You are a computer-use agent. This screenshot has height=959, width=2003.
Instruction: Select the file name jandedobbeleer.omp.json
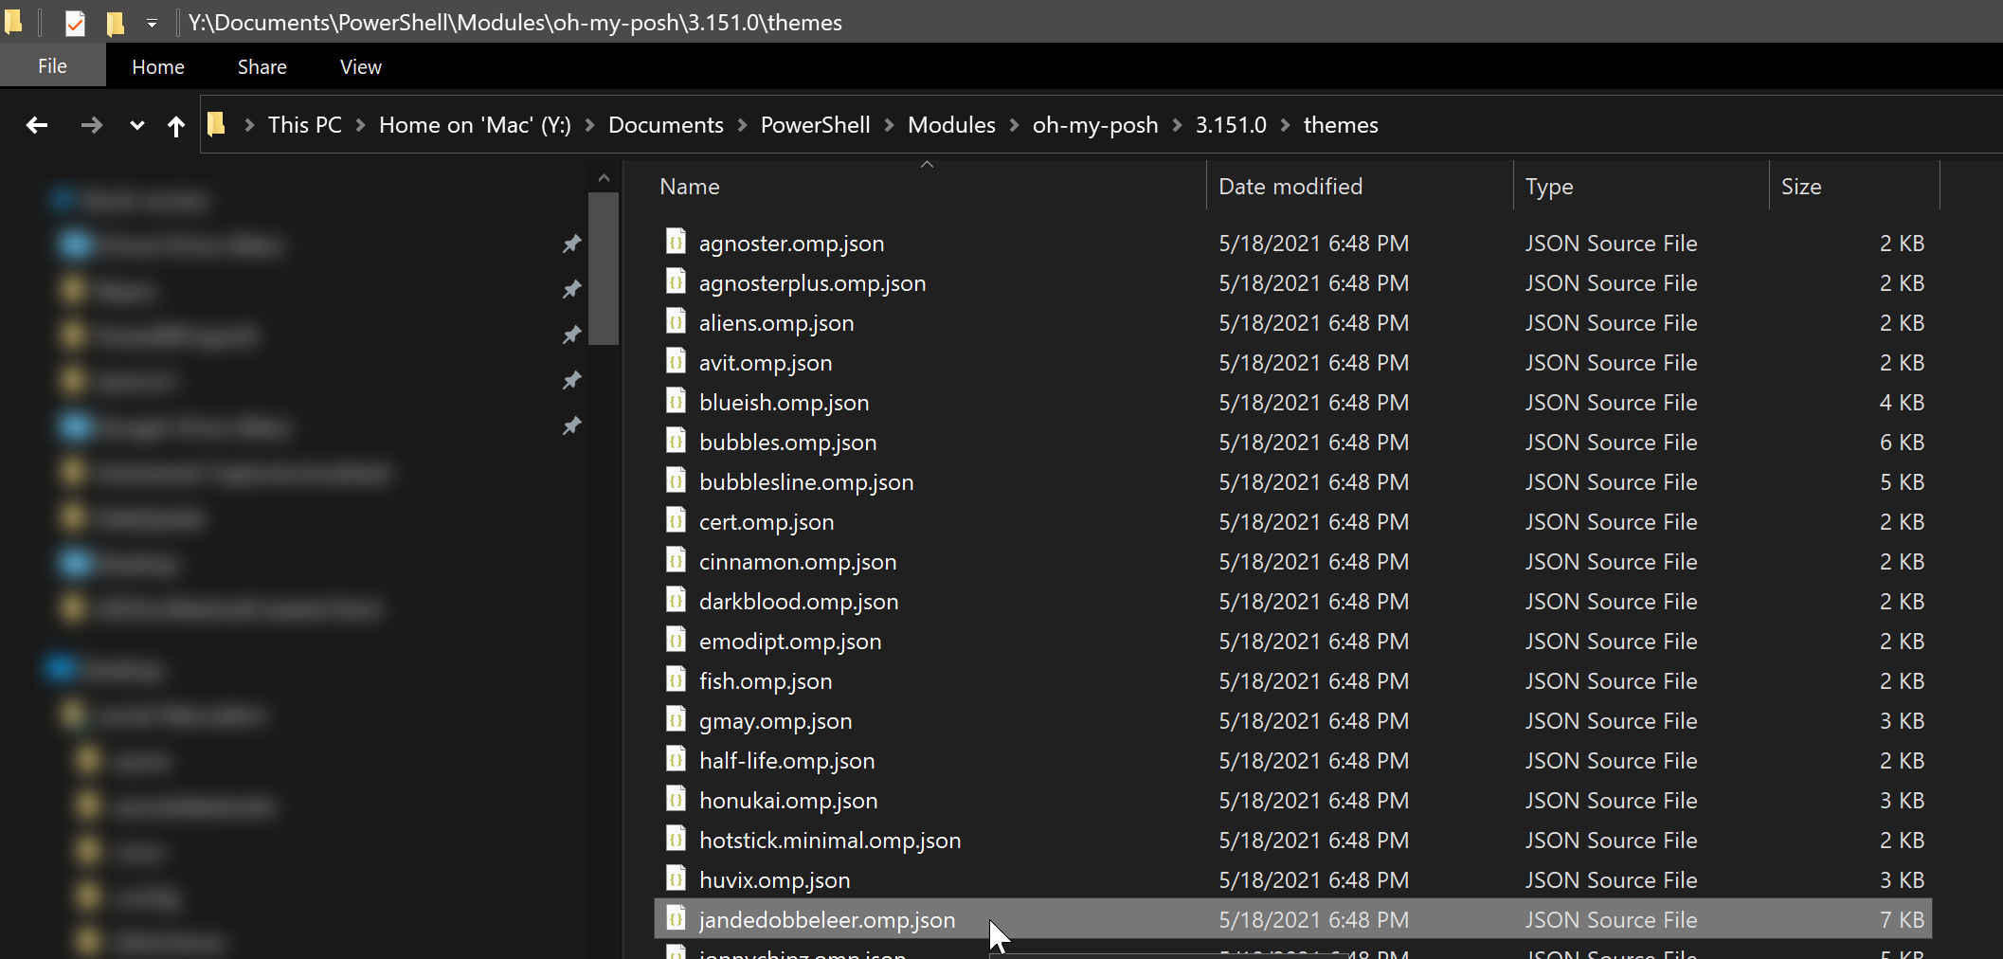(x=827, y=920)
